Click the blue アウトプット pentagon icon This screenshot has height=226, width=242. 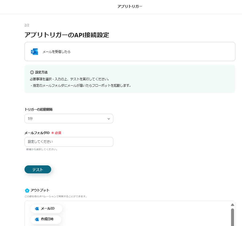pyautogui.click(x=27, y=190)
